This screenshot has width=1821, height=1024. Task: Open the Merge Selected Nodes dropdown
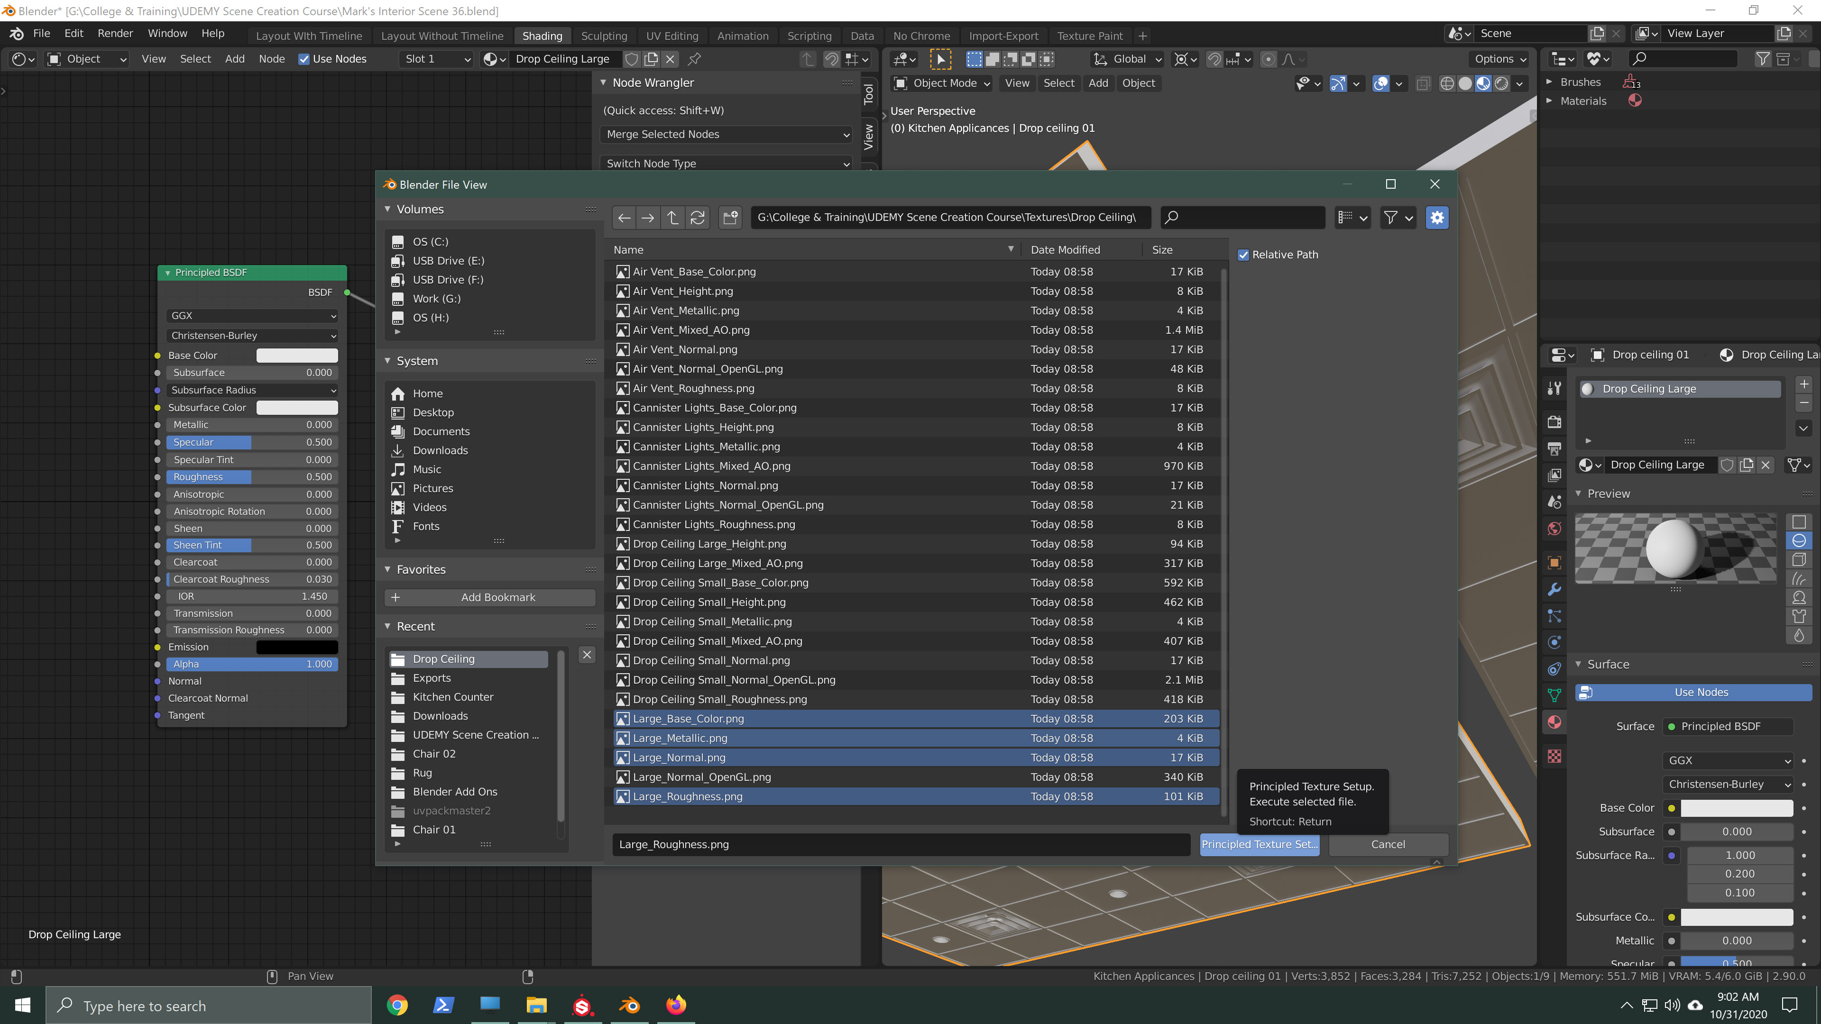click(x=725, y=134)
